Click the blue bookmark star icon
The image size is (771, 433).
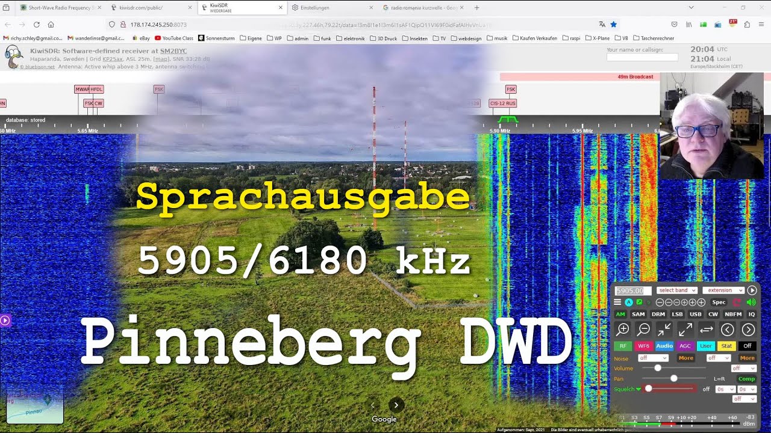point(613,25)
